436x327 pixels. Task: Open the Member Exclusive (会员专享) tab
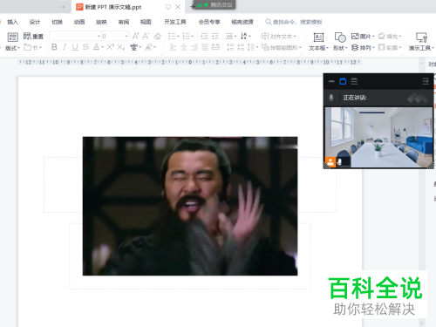click(209, 22)
